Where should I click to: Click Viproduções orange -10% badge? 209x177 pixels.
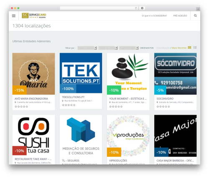click(114, 152)
